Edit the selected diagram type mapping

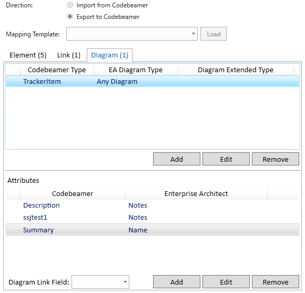(x=226, y=159)
